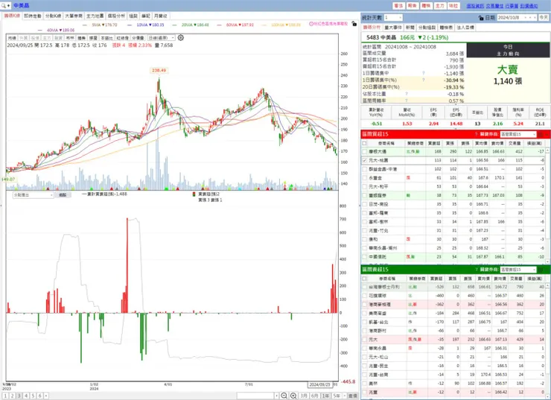Click the 20MA green moving average legend
Viewport: 551px width, 400px height.
point(191,25)
